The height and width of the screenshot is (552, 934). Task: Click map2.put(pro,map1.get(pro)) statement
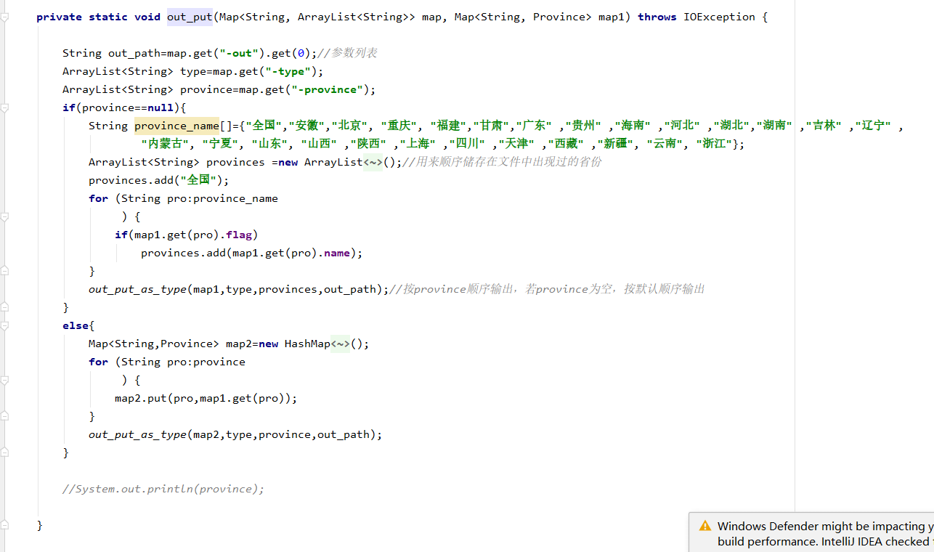click(206, 398)
